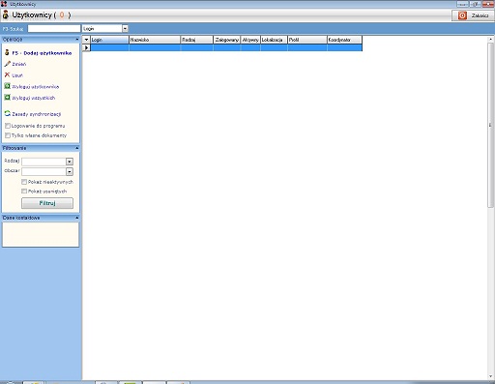Click the Koordynator column header
This screenshot has height=384, width=495.
[344, 40]
